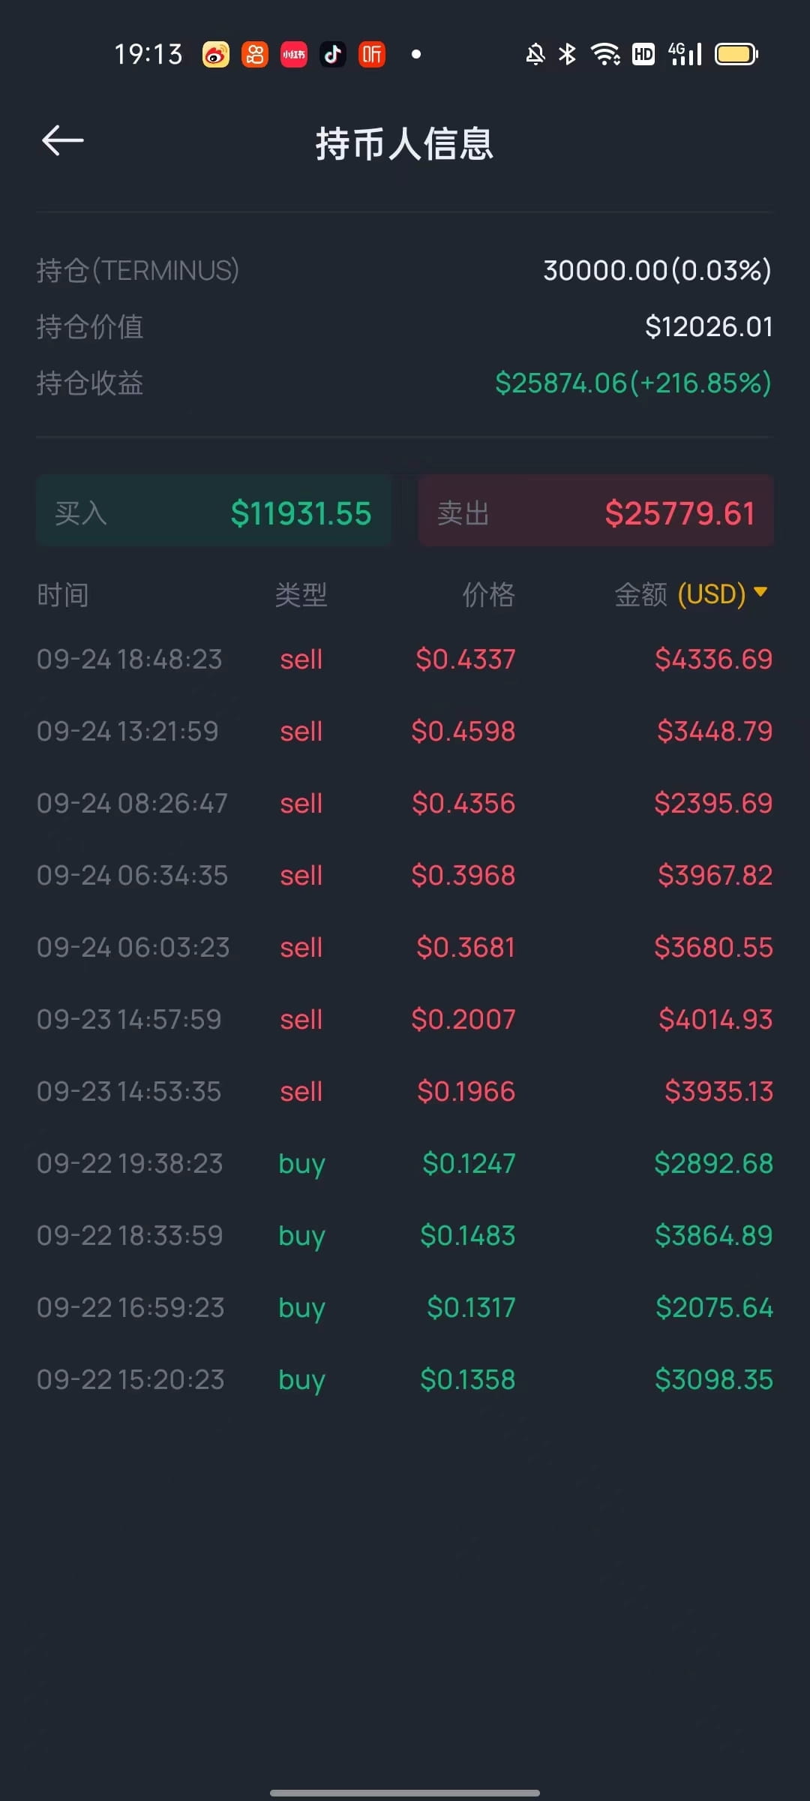This screenshot has height=1801, width=810.
Task: Tap the 卖出 total $25779.61 box
Action: [x=596, y=513]
